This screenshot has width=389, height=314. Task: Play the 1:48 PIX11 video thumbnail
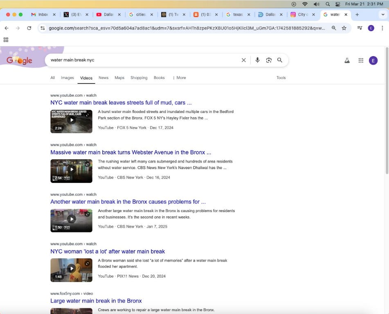[71, 270]
